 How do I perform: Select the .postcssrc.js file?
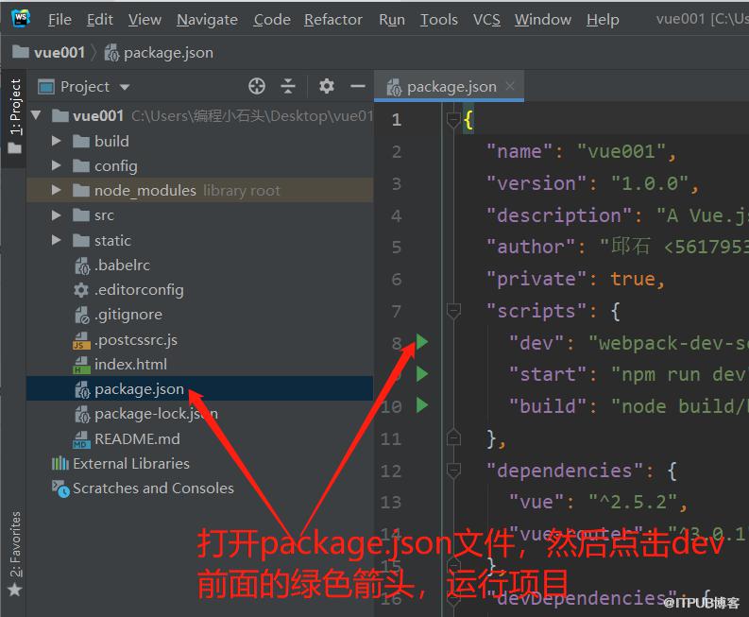click(x=199, y=339)
